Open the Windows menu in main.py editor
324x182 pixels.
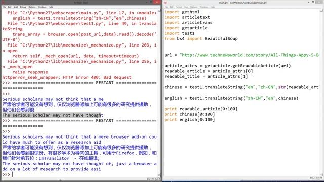[x=204, y=7]
